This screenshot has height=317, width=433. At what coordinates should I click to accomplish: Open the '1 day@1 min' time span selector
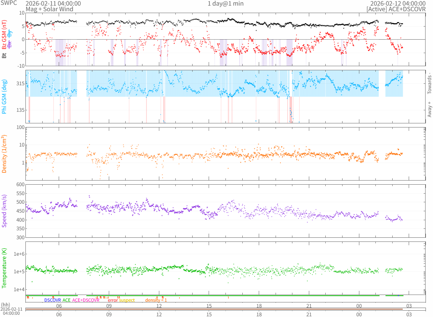coord(225,3)
